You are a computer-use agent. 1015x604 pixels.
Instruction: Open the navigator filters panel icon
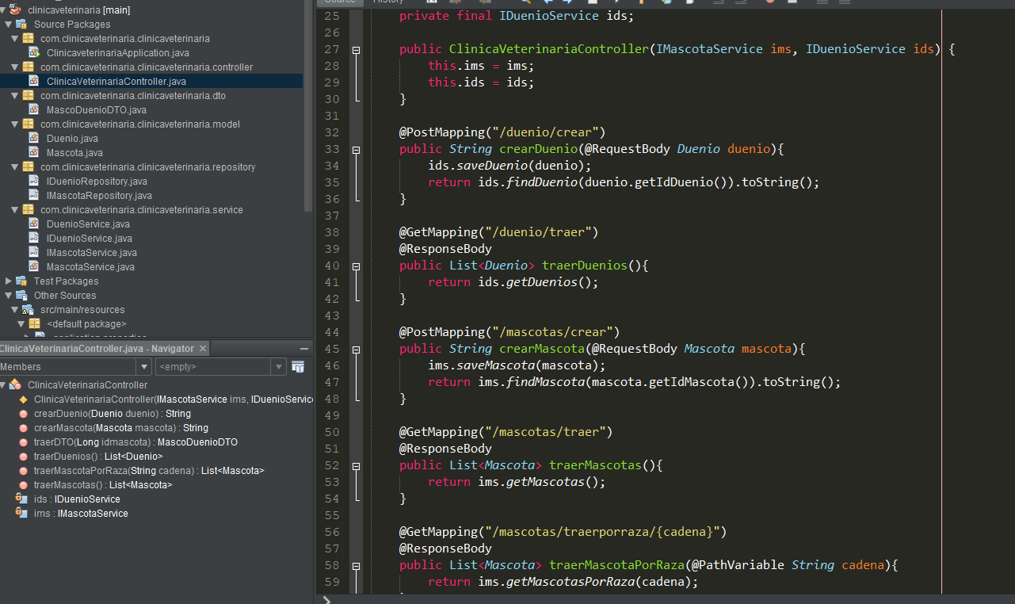pos(298,367)
